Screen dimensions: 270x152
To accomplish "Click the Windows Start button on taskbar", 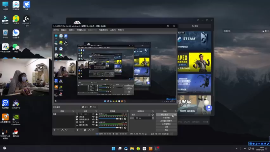I will click(x=113, y=149).
